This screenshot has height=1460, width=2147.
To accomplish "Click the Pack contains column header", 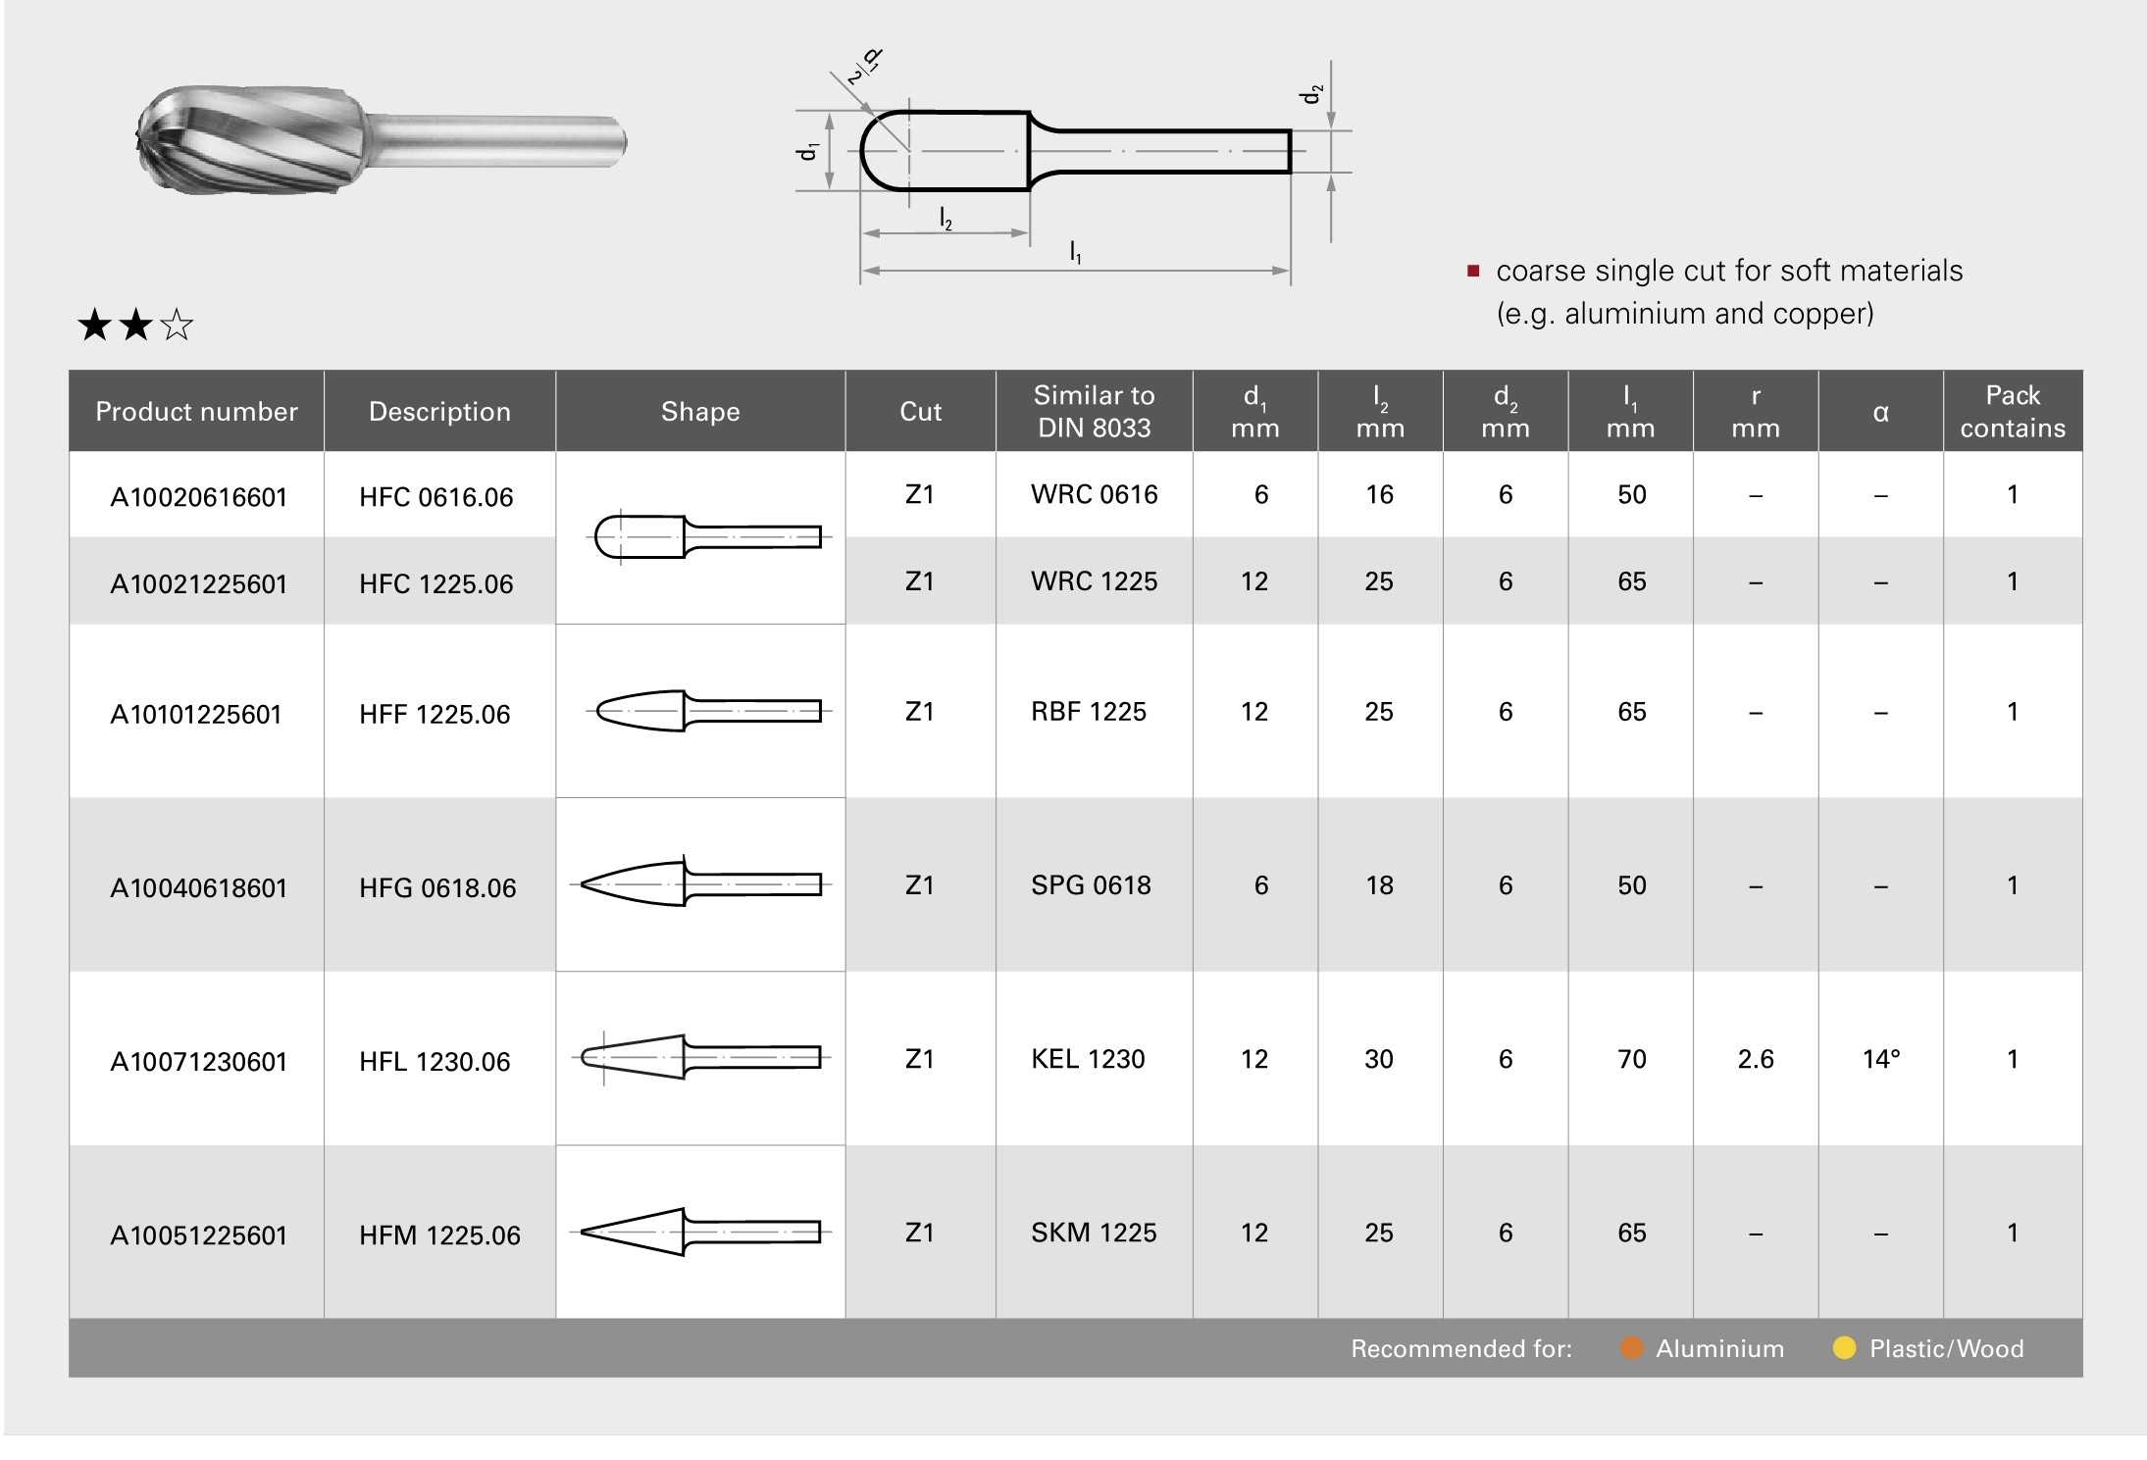I will [x=2013, y=411].
